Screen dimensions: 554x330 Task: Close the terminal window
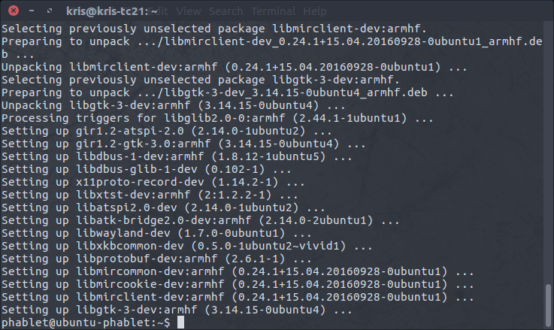(x=11, y=12)
